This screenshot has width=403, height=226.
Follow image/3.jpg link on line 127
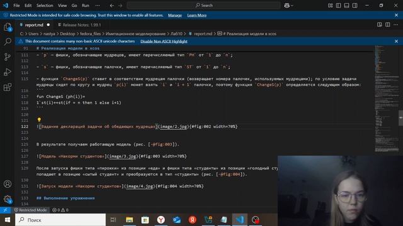click(122, 156)
